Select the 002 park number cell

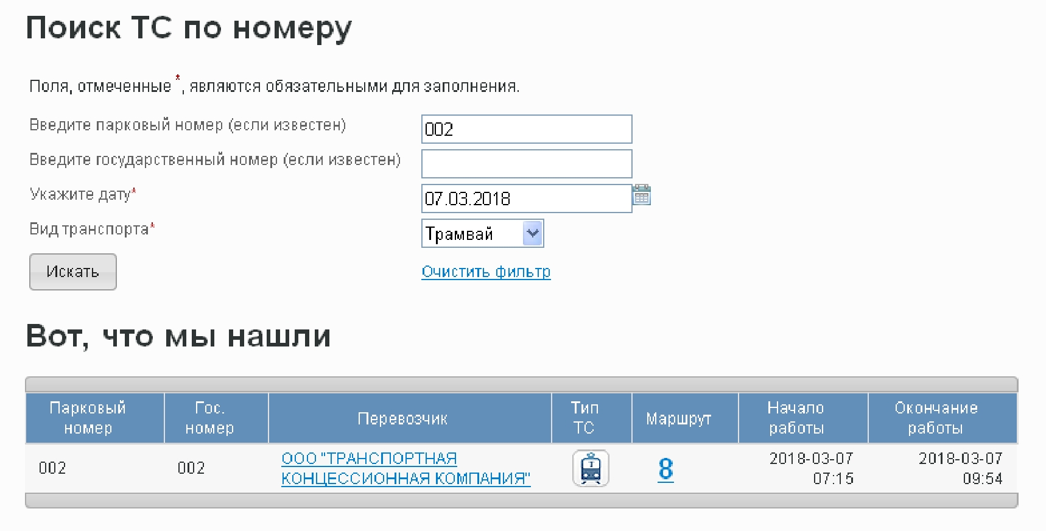point(52,468)
